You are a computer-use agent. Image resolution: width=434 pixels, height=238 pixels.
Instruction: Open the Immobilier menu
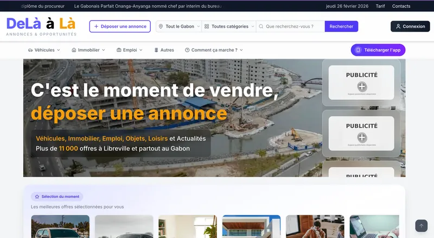click(88, 50)
